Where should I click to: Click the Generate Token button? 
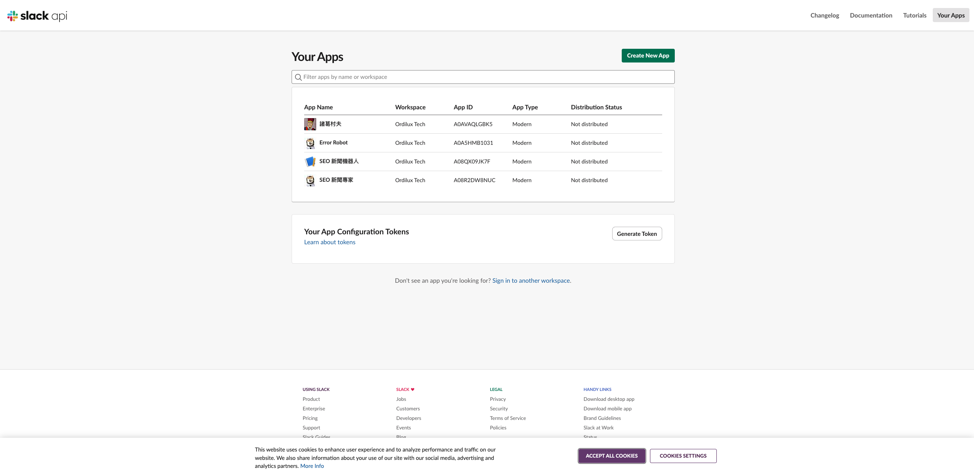pyautogui.click(x=637, y=234)
